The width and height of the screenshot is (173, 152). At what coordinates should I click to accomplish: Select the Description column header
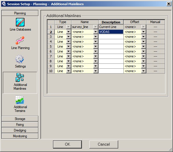(x=111, y=22)
